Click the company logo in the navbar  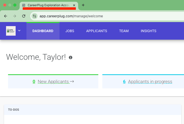point(11,31)
